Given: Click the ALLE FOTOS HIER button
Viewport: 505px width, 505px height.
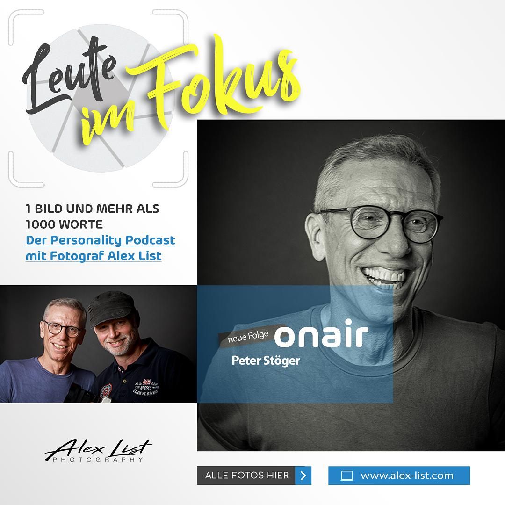Looking at the screenshot, I should (x=254, y=476).
